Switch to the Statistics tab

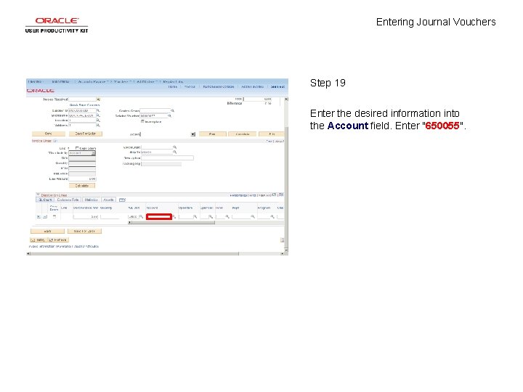(91, 200)
